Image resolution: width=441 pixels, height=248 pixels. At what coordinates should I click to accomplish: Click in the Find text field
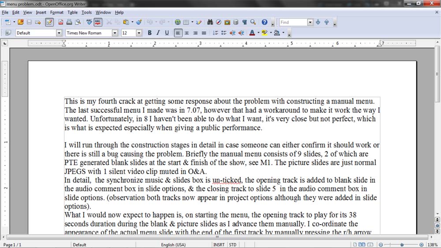coord(292,22)
